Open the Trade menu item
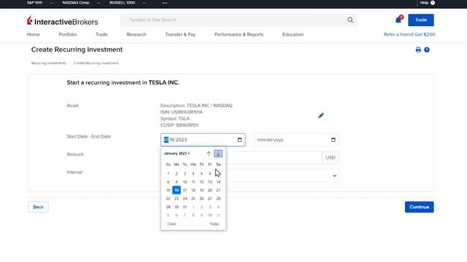 [101, 34]
